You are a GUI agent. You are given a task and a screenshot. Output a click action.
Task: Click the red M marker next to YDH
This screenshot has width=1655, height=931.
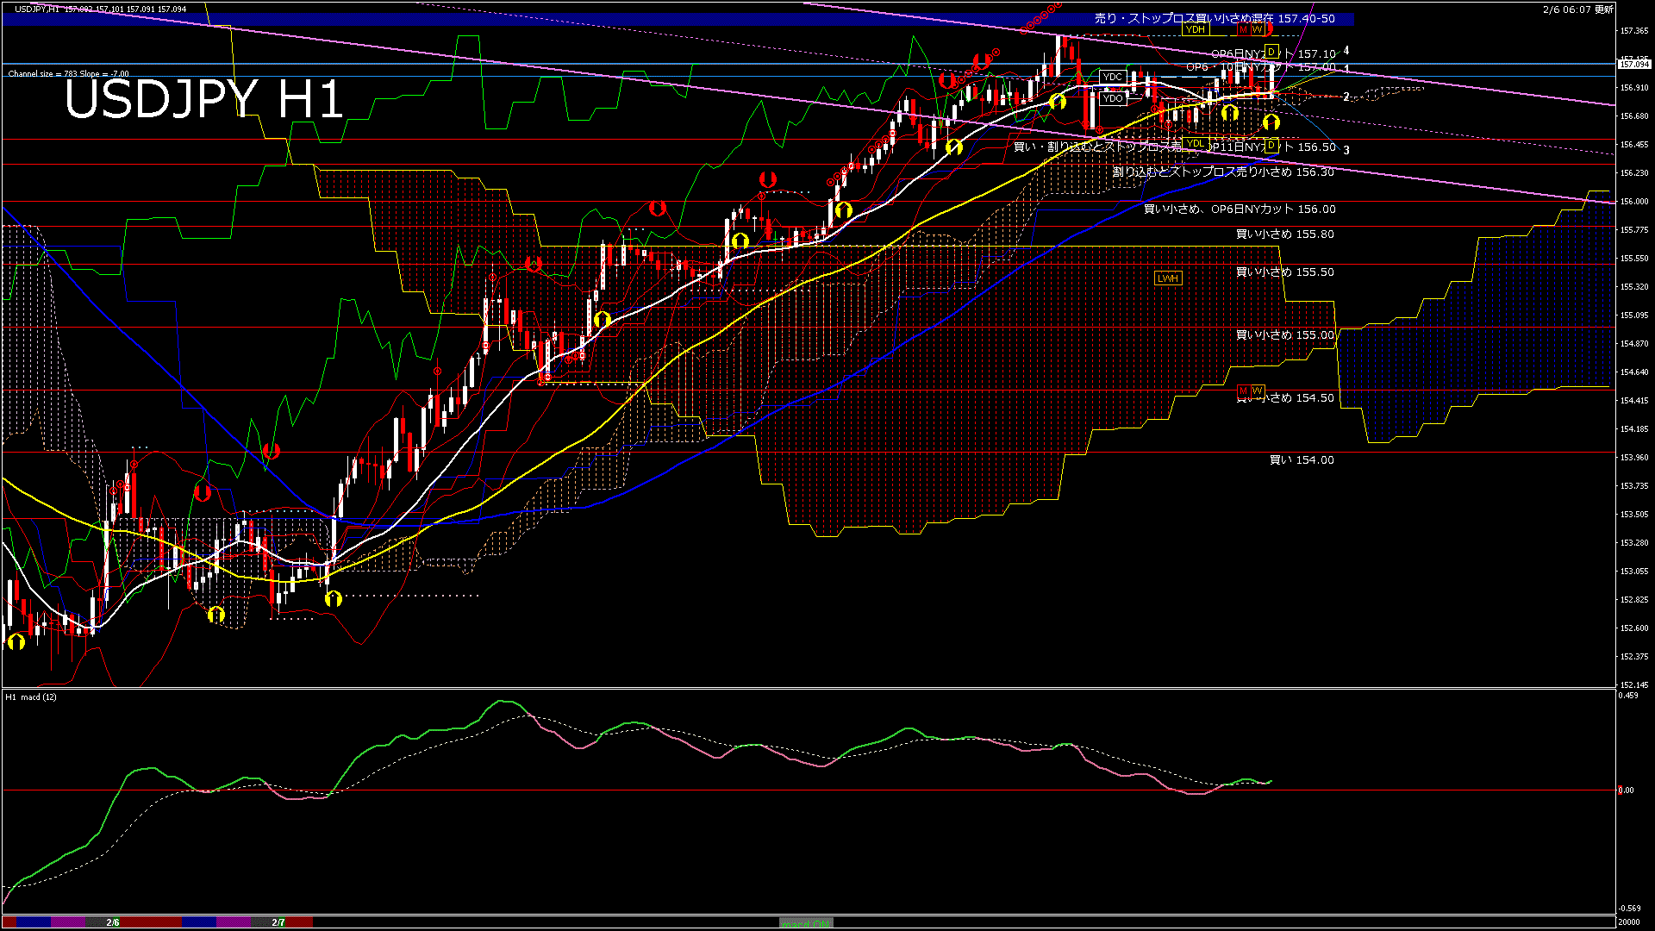pos(1243,29)
